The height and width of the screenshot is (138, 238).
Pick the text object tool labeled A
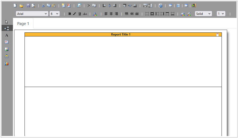click(7, 35)
